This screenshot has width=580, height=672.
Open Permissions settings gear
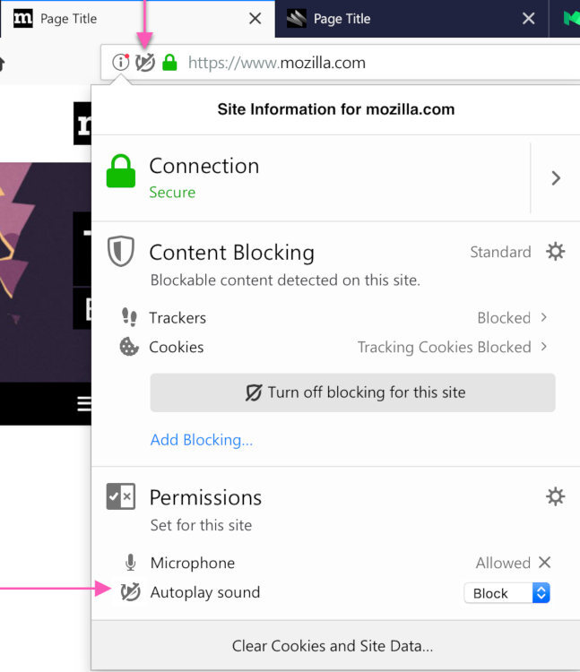[556, 496]
